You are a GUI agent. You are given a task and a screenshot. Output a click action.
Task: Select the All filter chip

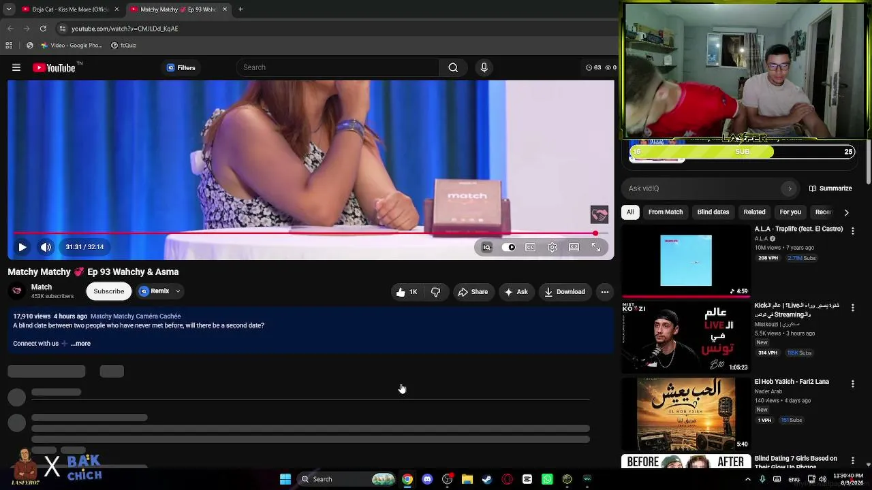tap(630, 212)
